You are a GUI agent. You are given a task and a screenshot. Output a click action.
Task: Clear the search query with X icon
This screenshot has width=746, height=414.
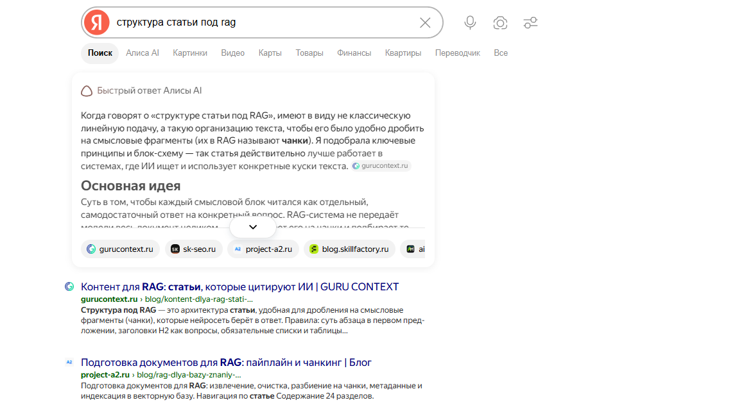click(425, 22)
